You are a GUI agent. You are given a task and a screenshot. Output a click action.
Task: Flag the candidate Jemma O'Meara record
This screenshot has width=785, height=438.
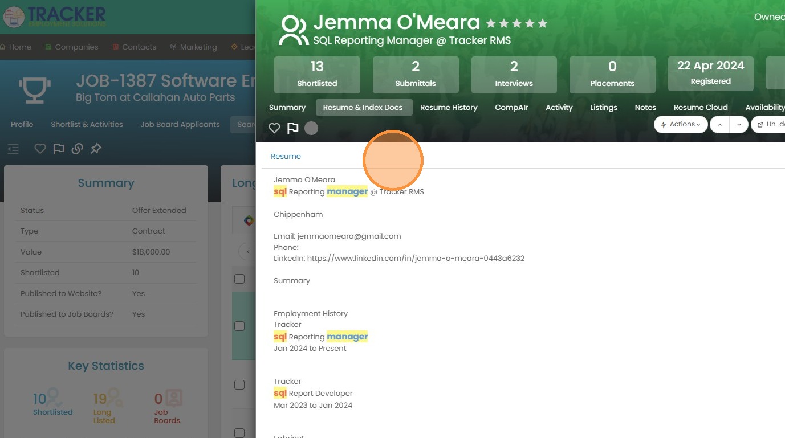[292, 128]
